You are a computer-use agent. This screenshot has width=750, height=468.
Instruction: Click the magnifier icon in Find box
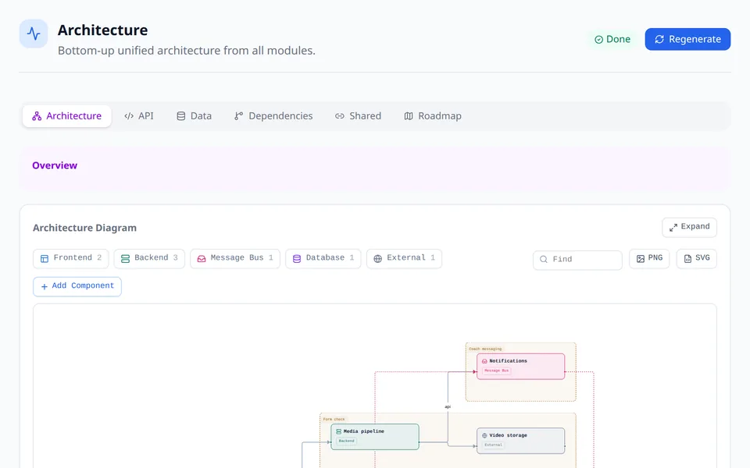pos(544,259)
